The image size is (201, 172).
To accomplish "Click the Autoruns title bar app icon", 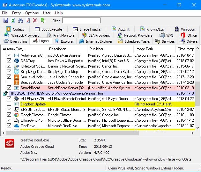I will pyautogui.click(x=5, y=5).
